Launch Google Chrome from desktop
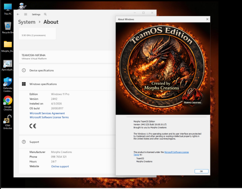This screenshot has height=189, width=242. click(8, 103)
